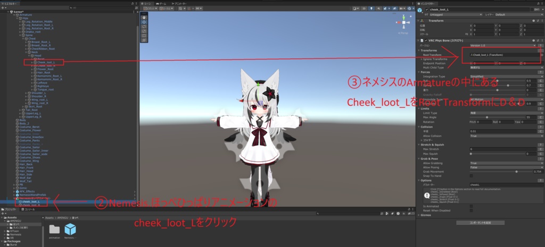Toggle the Snap To Hand checkbox
The height and width of the screenshot is (247, 545).
coord(472,176)
